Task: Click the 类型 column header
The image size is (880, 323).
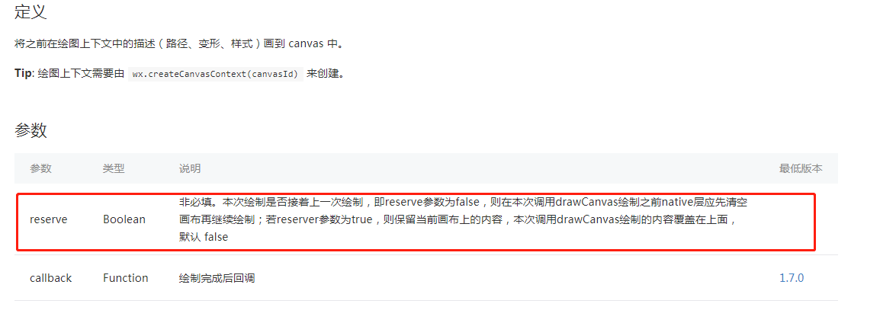Action: [x=114, y=168]
